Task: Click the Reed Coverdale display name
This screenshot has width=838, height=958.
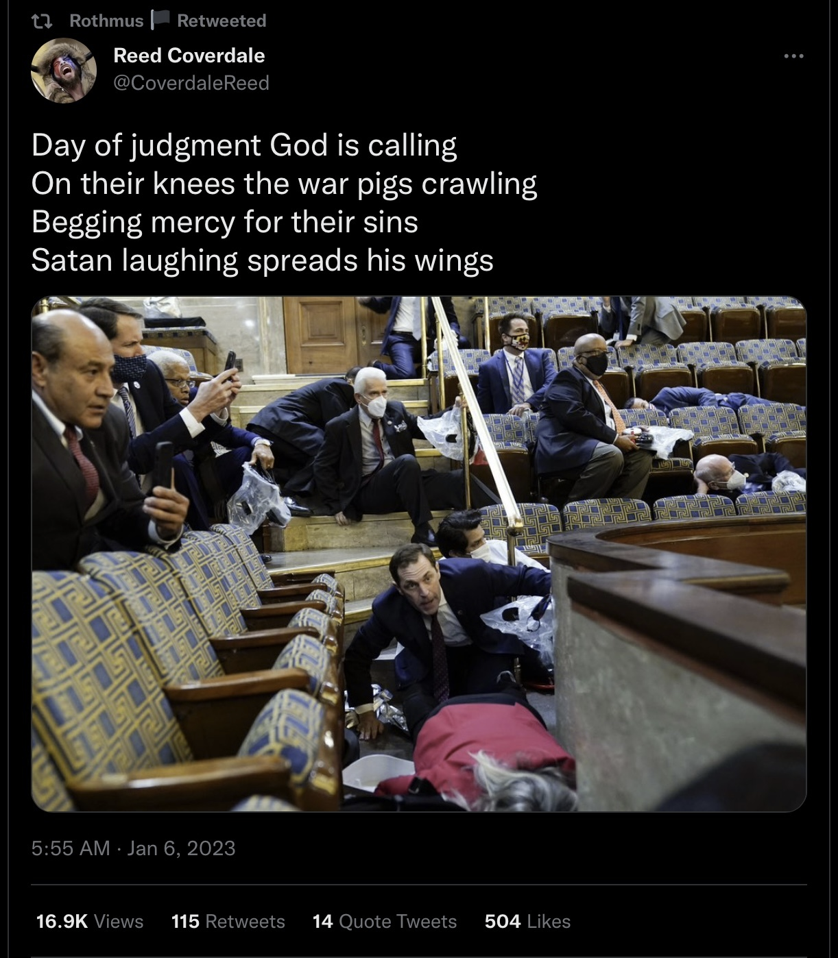Action: point(189,56)
